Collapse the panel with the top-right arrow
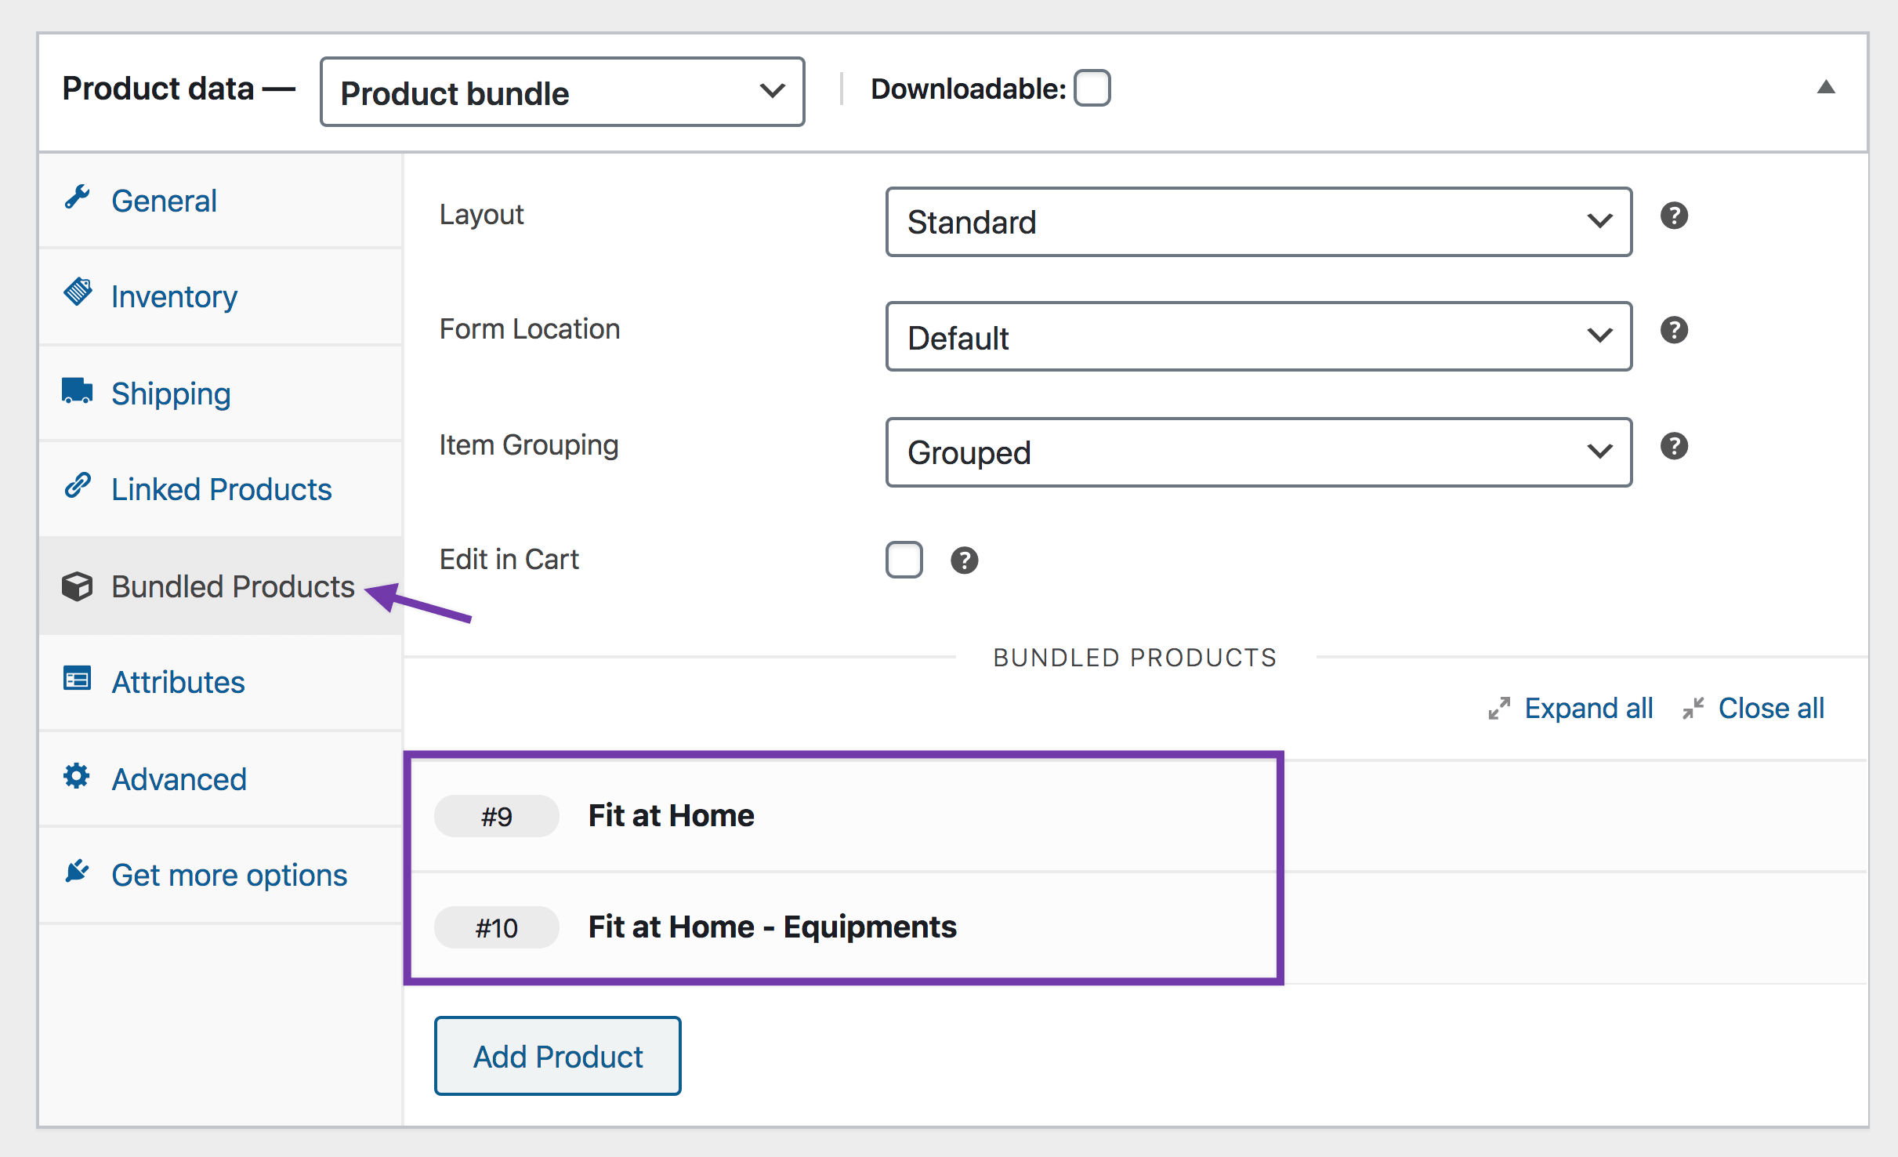This screenshot has width=1898, height=1157. coord(1826,87)
